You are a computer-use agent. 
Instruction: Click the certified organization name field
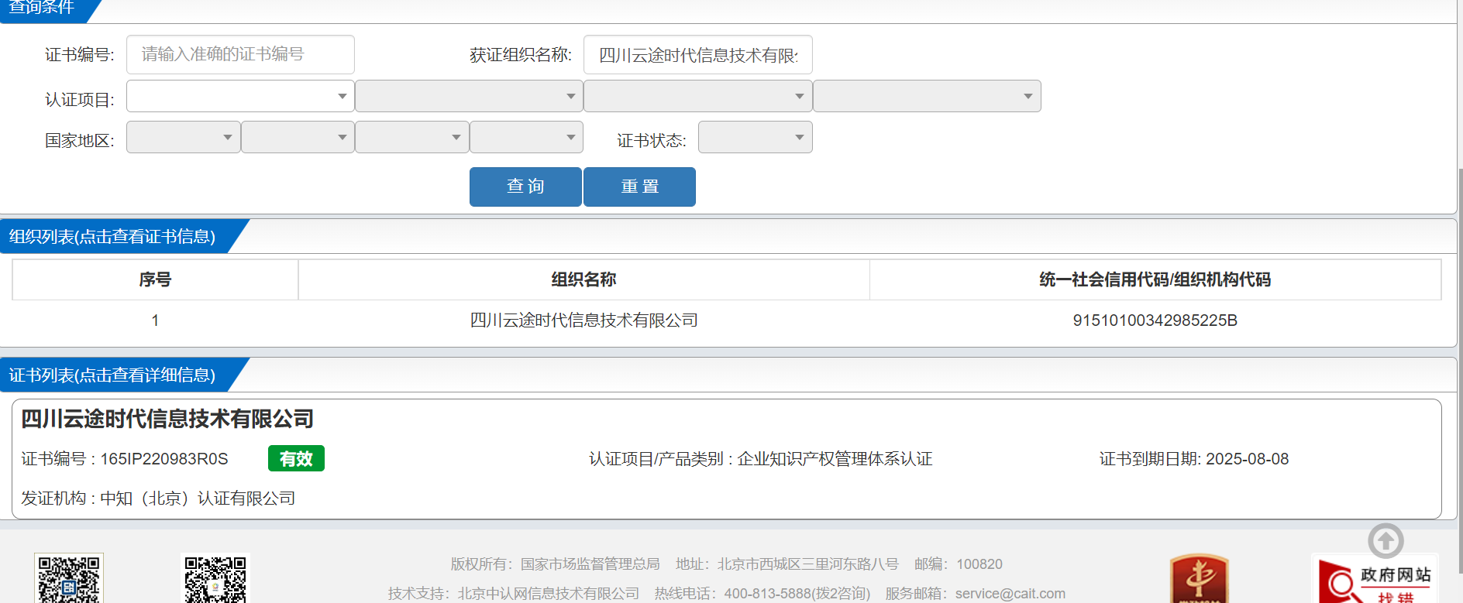pyautogui.click(x=697, y=54)
